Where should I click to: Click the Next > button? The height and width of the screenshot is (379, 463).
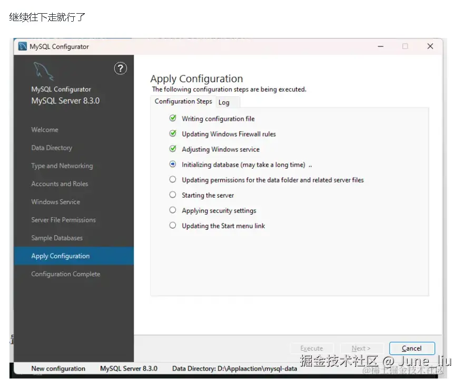(x=361, y=348)
